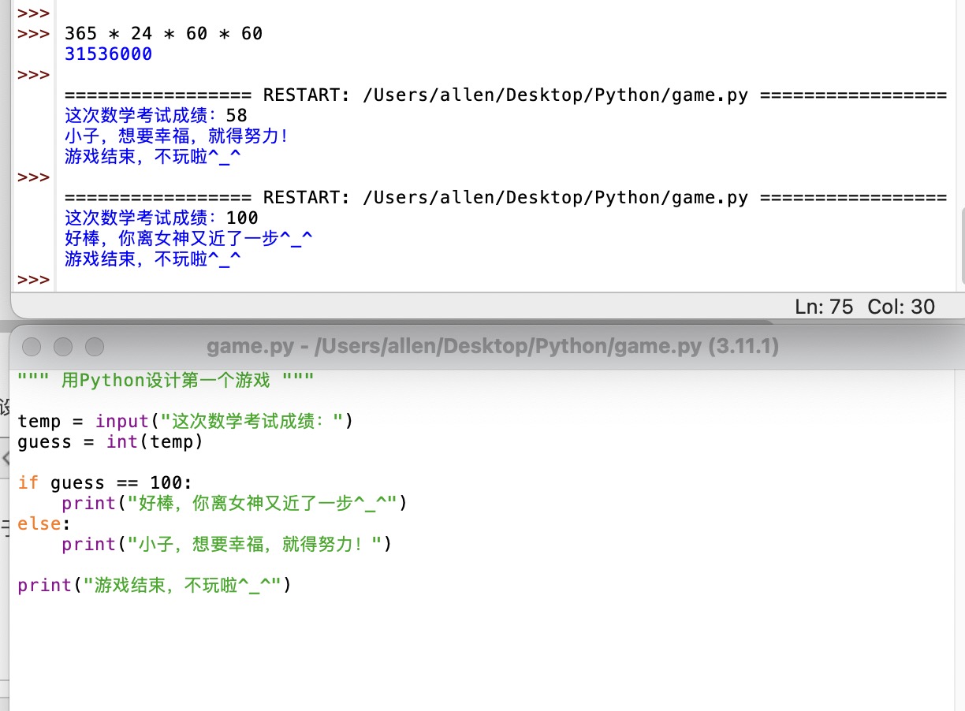965x711 pixels.
Task: Click the shell output line showing score 58
Action: pyautogui.click(x=156, y=116)
